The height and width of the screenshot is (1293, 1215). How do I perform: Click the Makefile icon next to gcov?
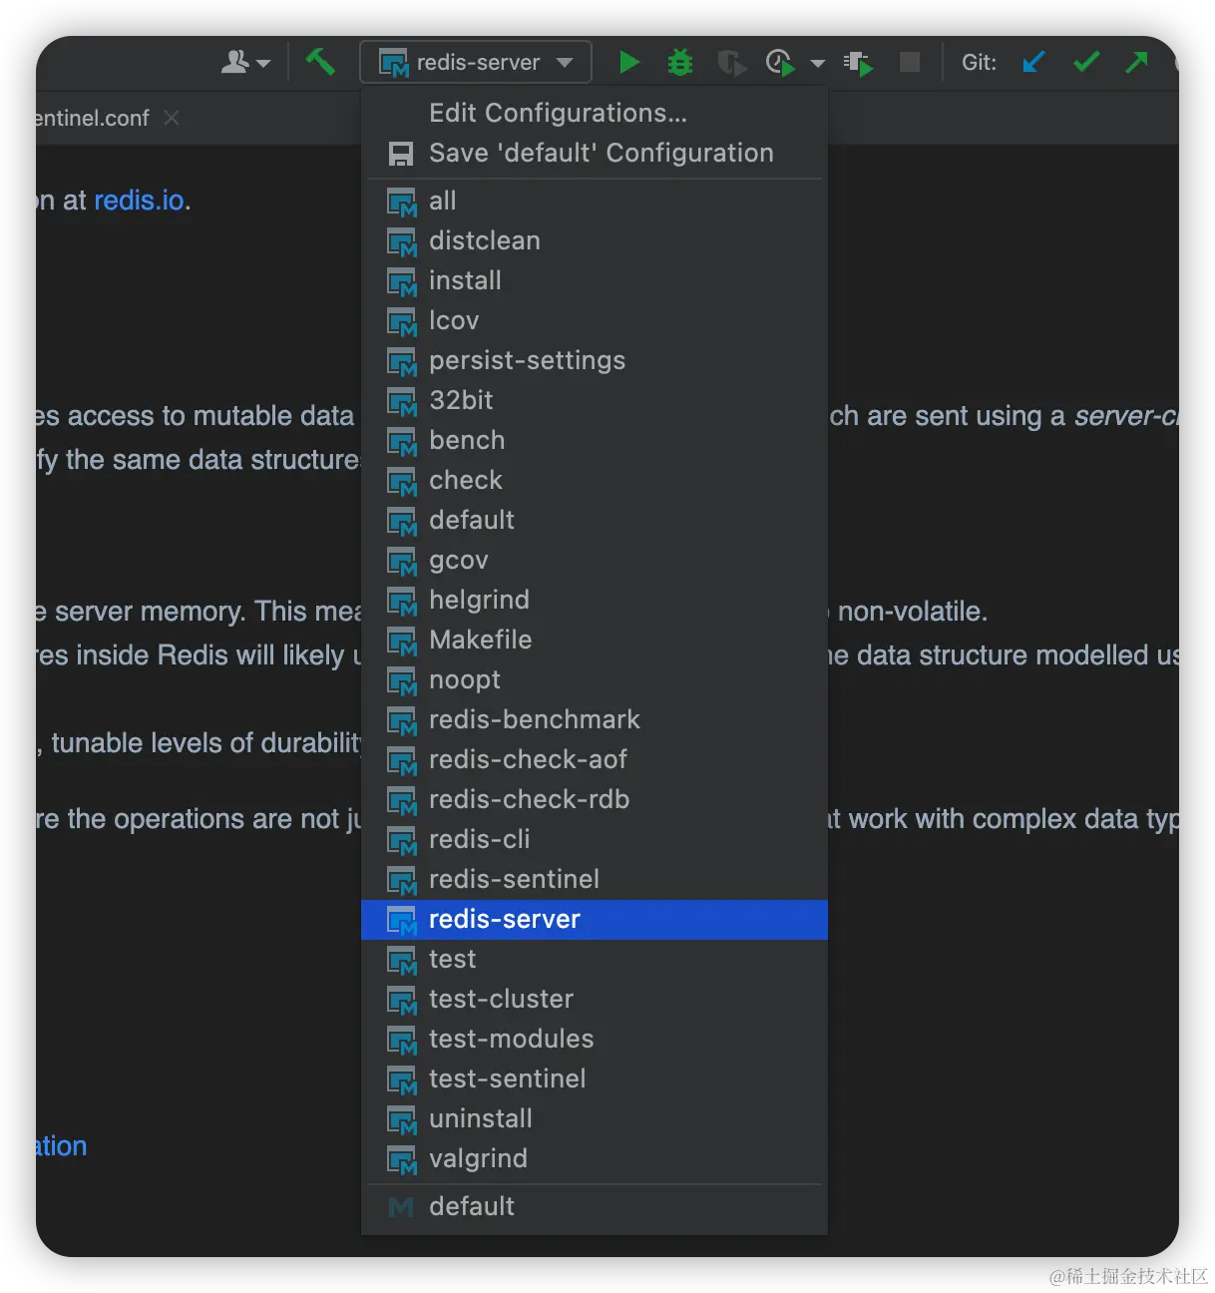coord(402,562)
